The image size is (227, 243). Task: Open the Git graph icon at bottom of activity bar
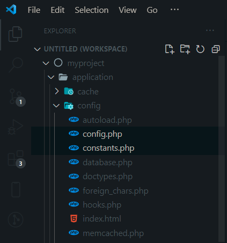coord(16,220)
